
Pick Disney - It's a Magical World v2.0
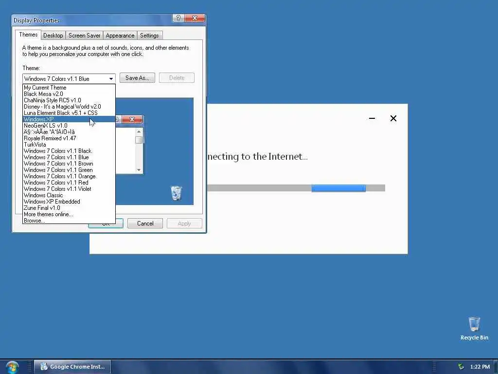(x=69, y=107)
